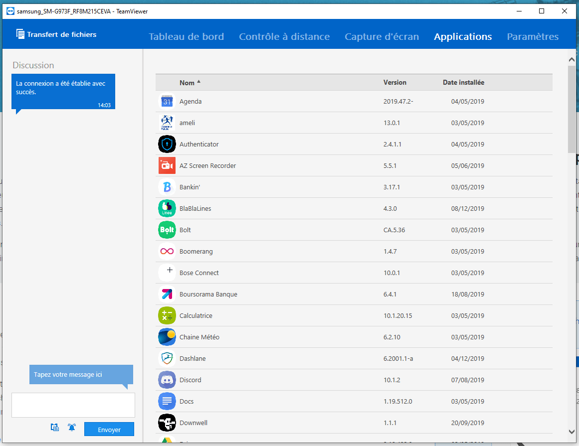Viewport: 579px width, 446px height.
Task: Sort by the Version column header
Action: (x=395, y=82)
